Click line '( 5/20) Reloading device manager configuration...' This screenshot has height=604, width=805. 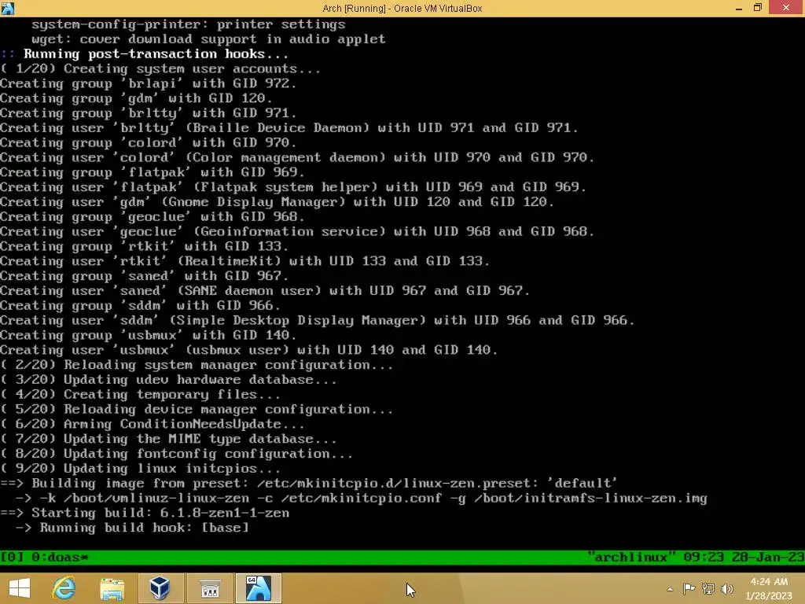click(x=197, y=409)
